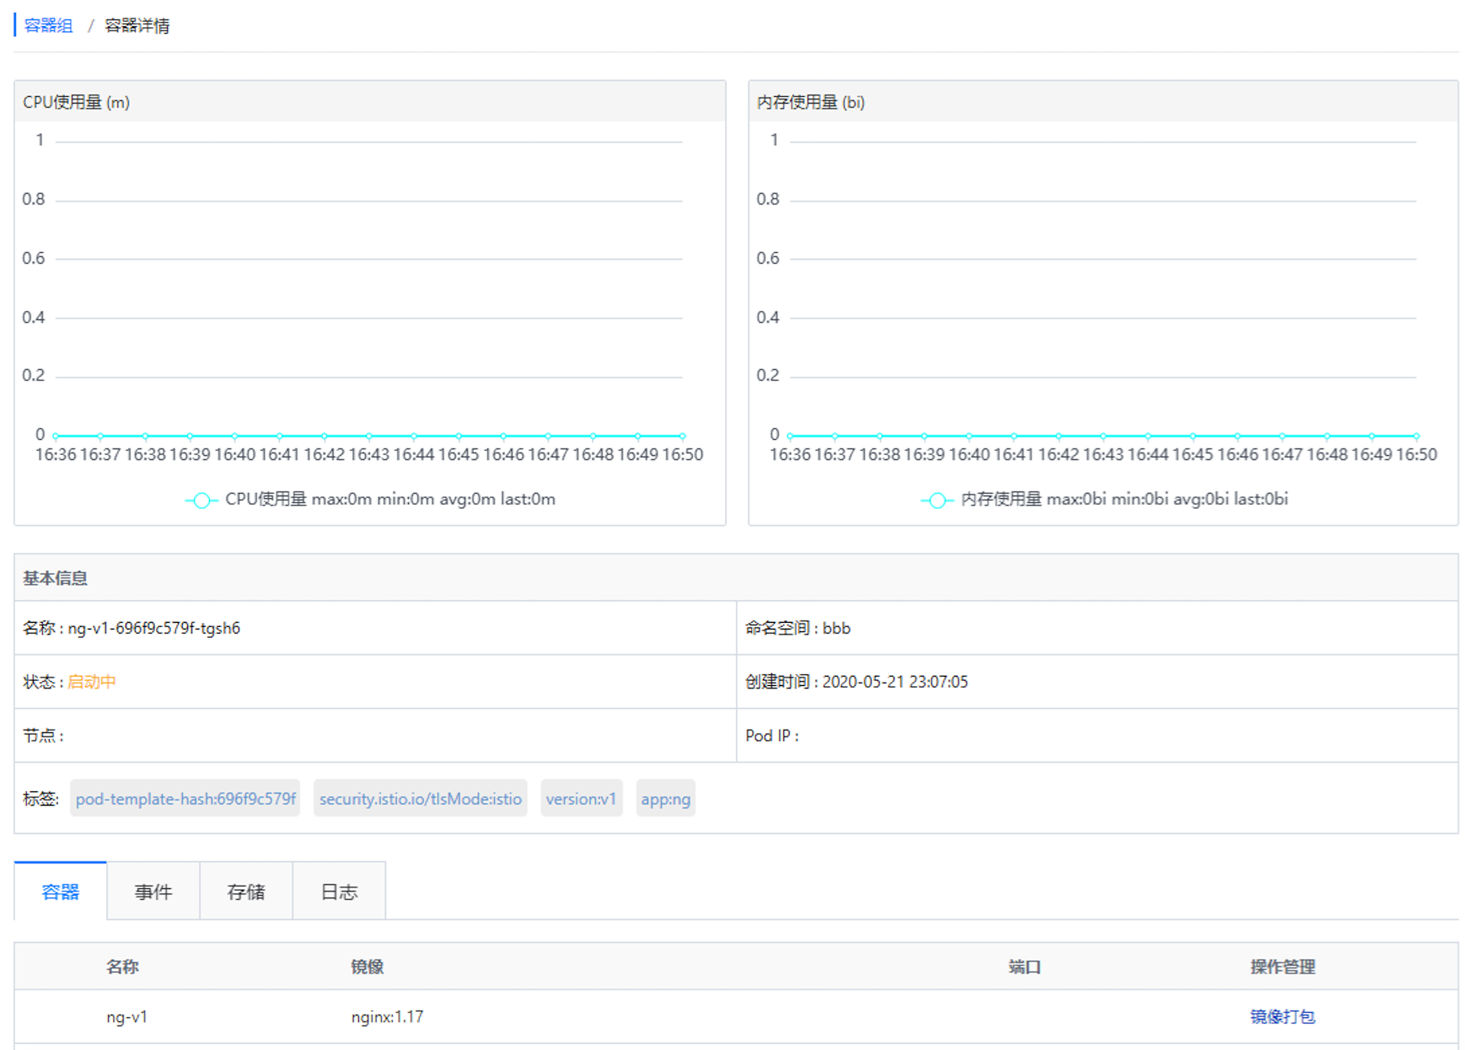Click the 启动中 status text

point(91,682)
